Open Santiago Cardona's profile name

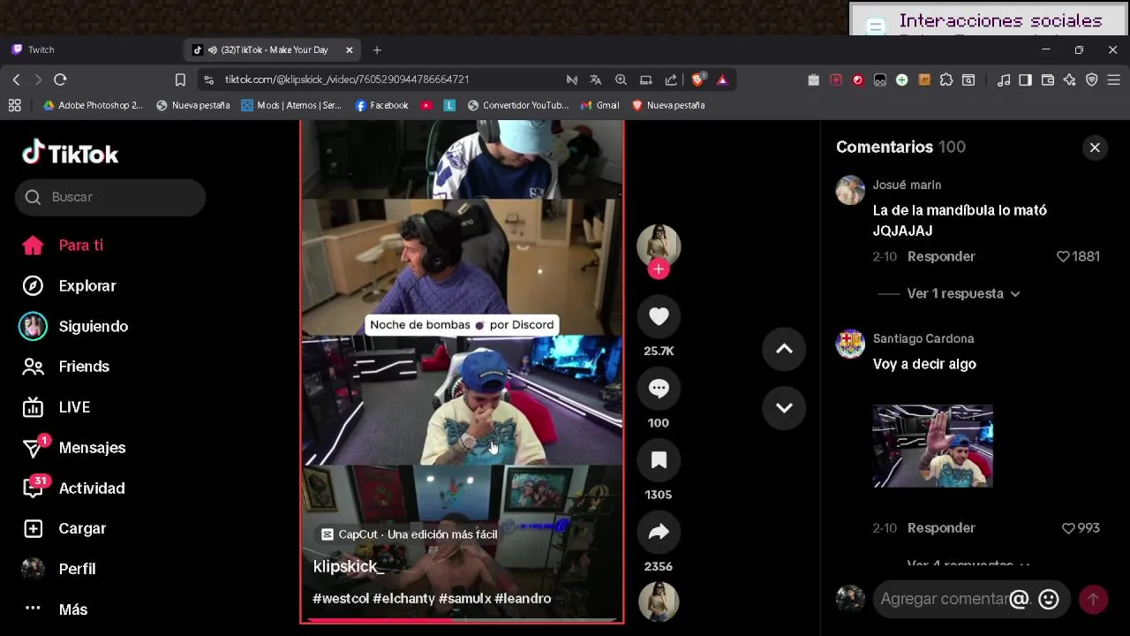pyautogui.click(x=923, y=338)
